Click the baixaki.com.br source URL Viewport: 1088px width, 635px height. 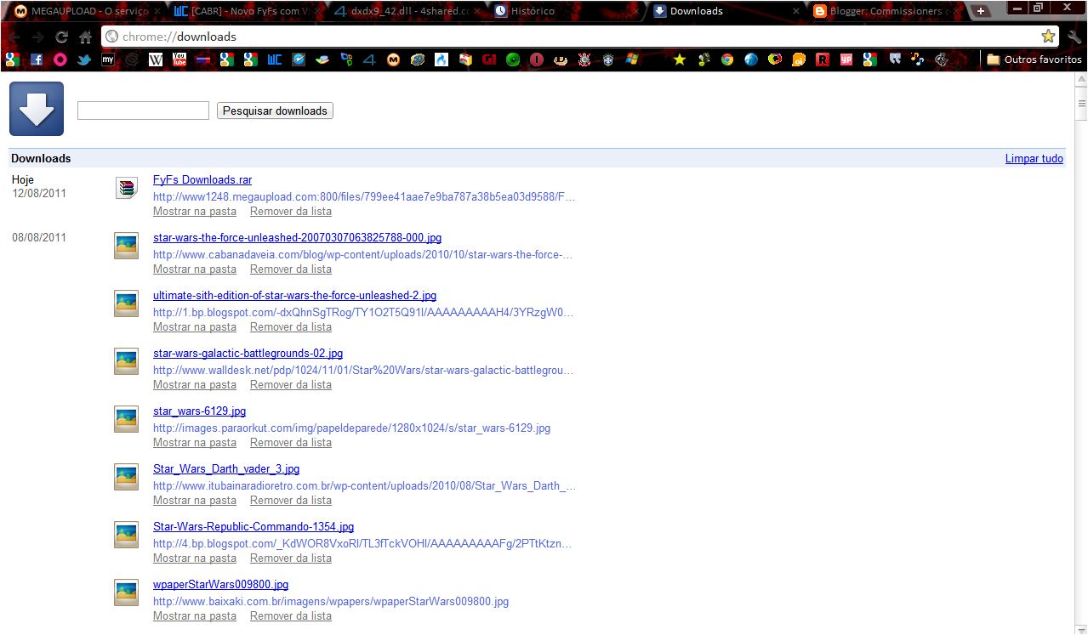(331, 601)
